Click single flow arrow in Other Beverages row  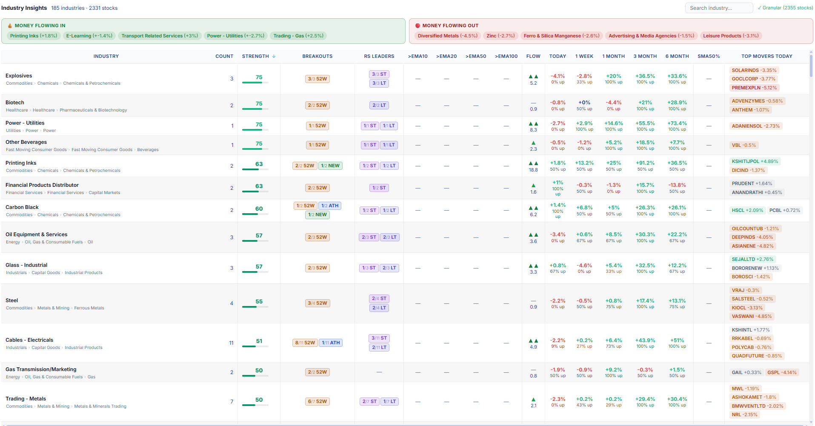click(x=533, y=143)
